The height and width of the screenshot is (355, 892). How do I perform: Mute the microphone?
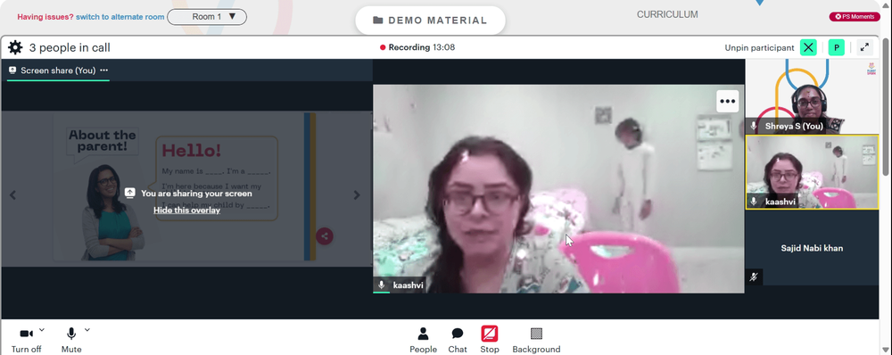coord(71,340)
